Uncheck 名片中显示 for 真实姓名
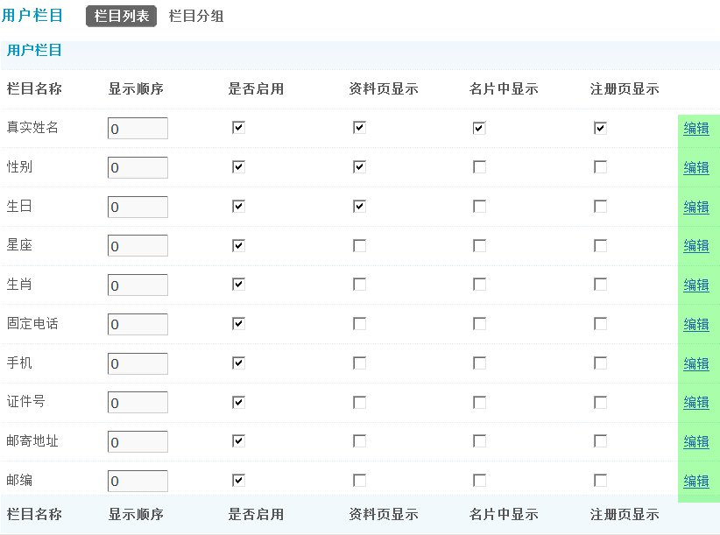Image resolution: width=720 pixels, height=535 pixels. pos(479,128)
